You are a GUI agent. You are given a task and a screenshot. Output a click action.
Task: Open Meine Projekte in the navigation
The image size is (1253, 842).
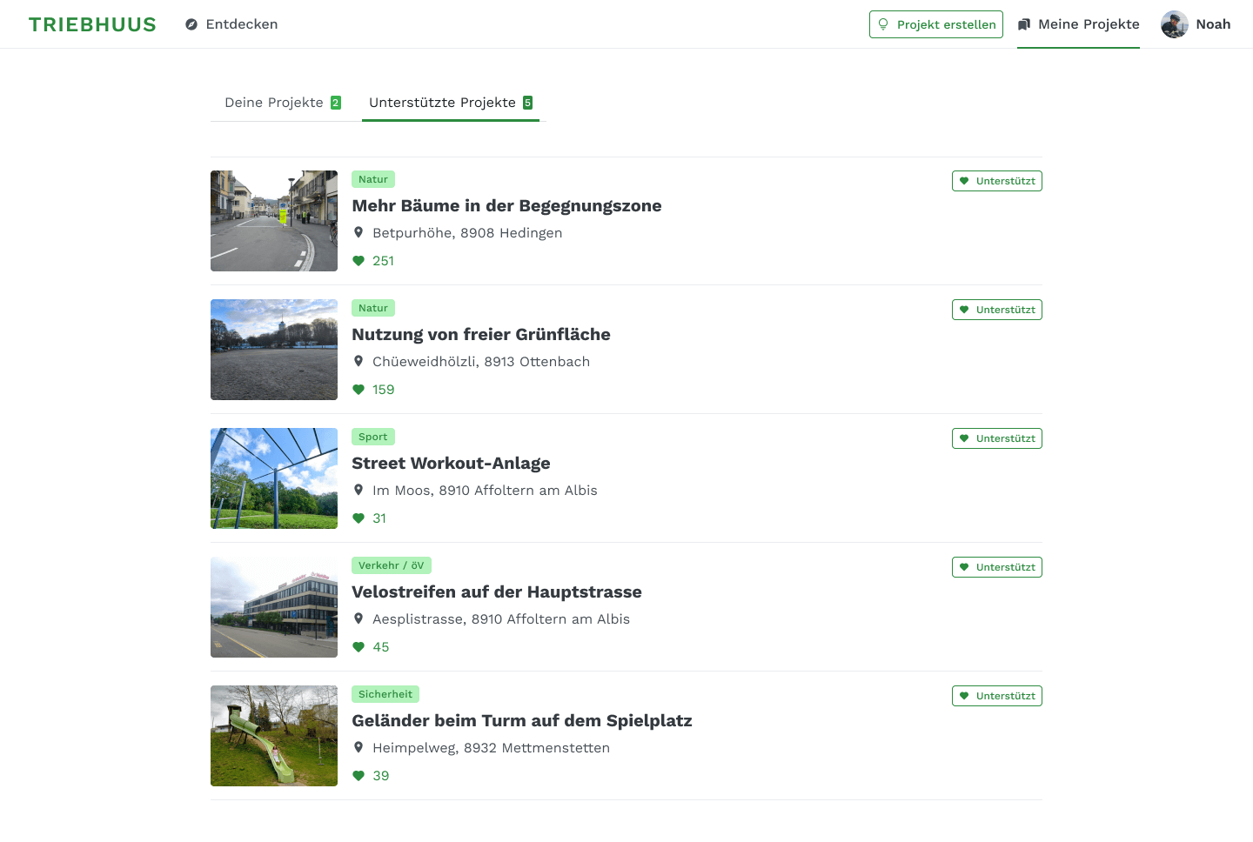click(1078, 24)
